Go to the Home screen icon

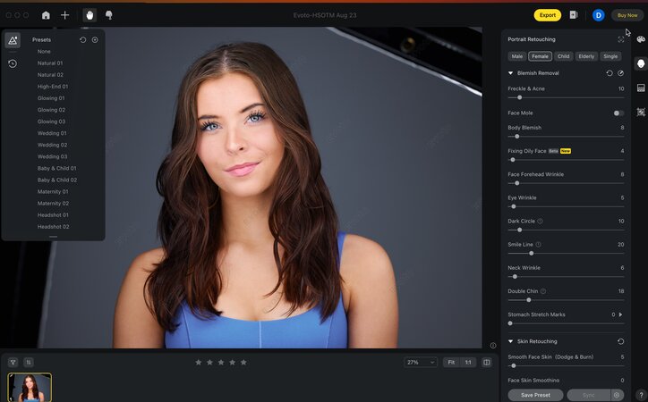(46, 15)
